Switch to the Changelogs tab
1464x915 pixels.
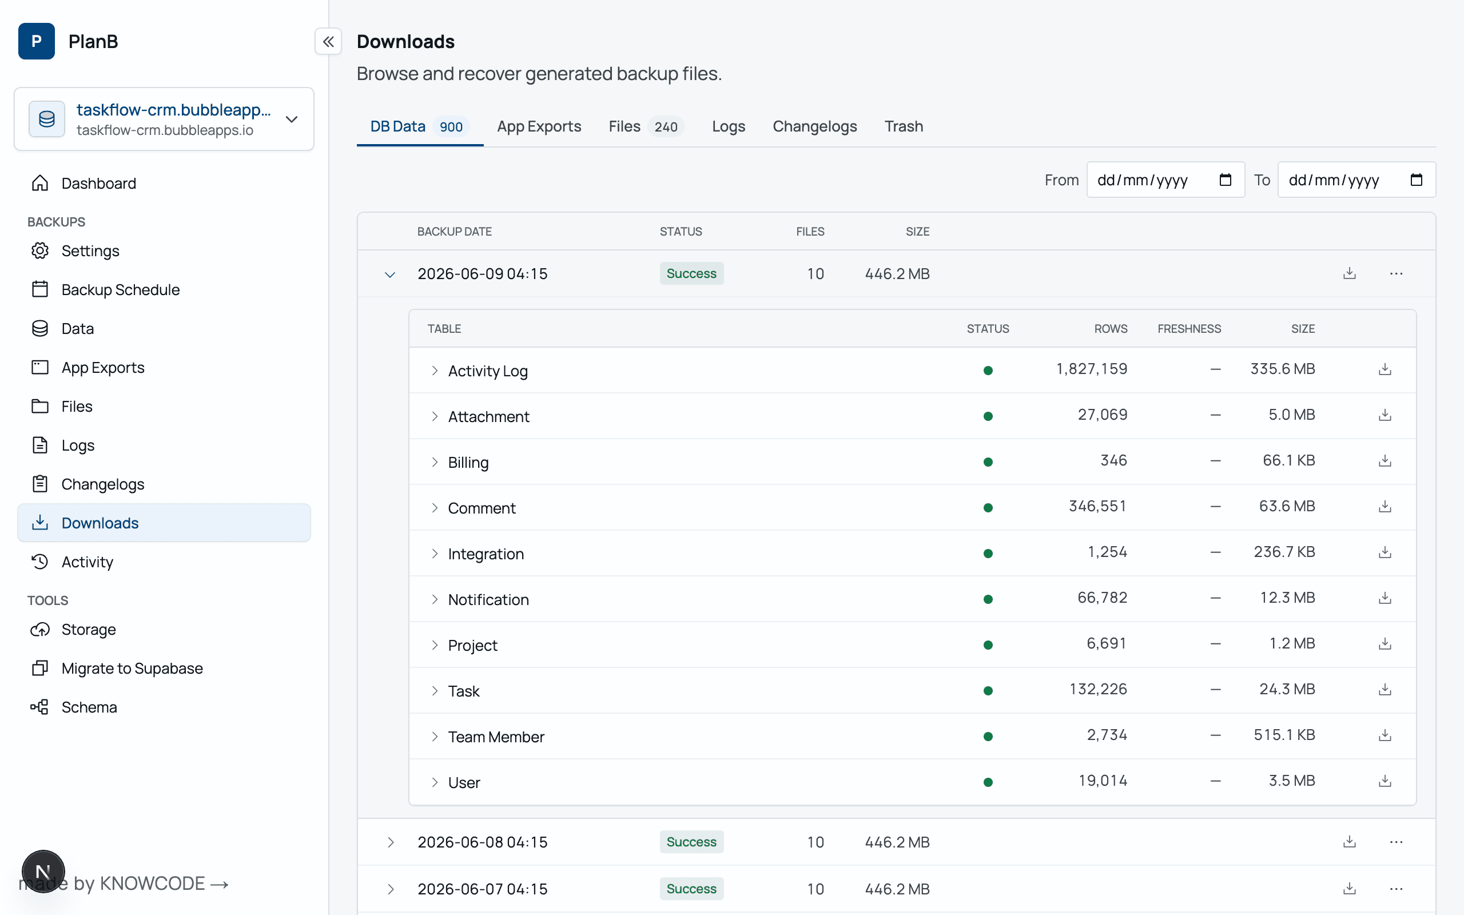pos(814,126)
